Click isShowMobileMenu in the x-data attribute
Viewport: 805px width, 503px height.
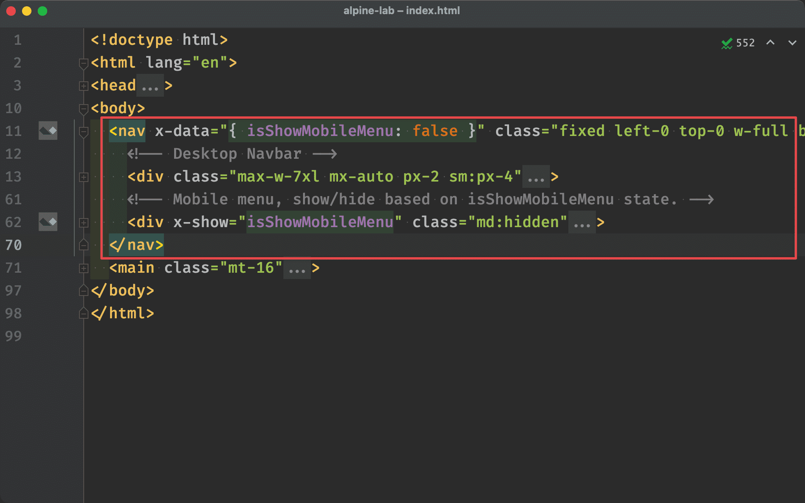[320, 131]
